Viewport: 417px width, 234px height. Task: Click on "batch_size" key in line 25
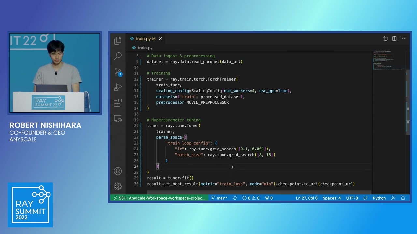pyautogui.click(x=189, y=155)
